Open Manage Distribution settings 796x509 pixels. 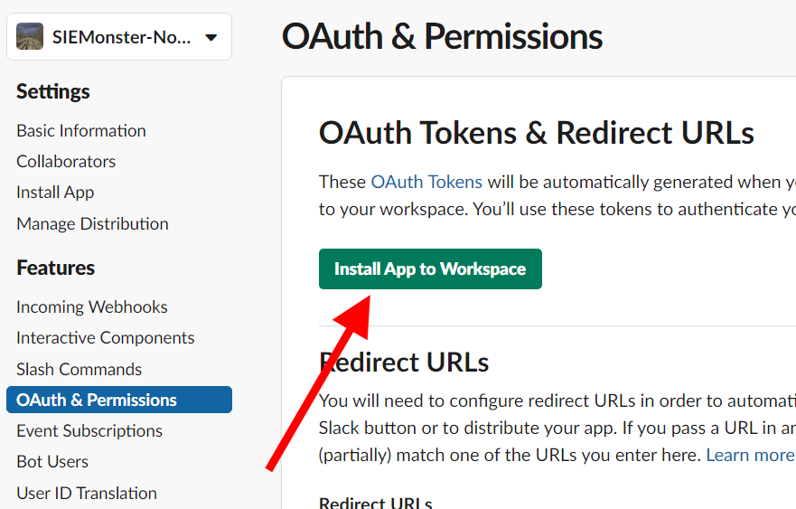point(92,223)
